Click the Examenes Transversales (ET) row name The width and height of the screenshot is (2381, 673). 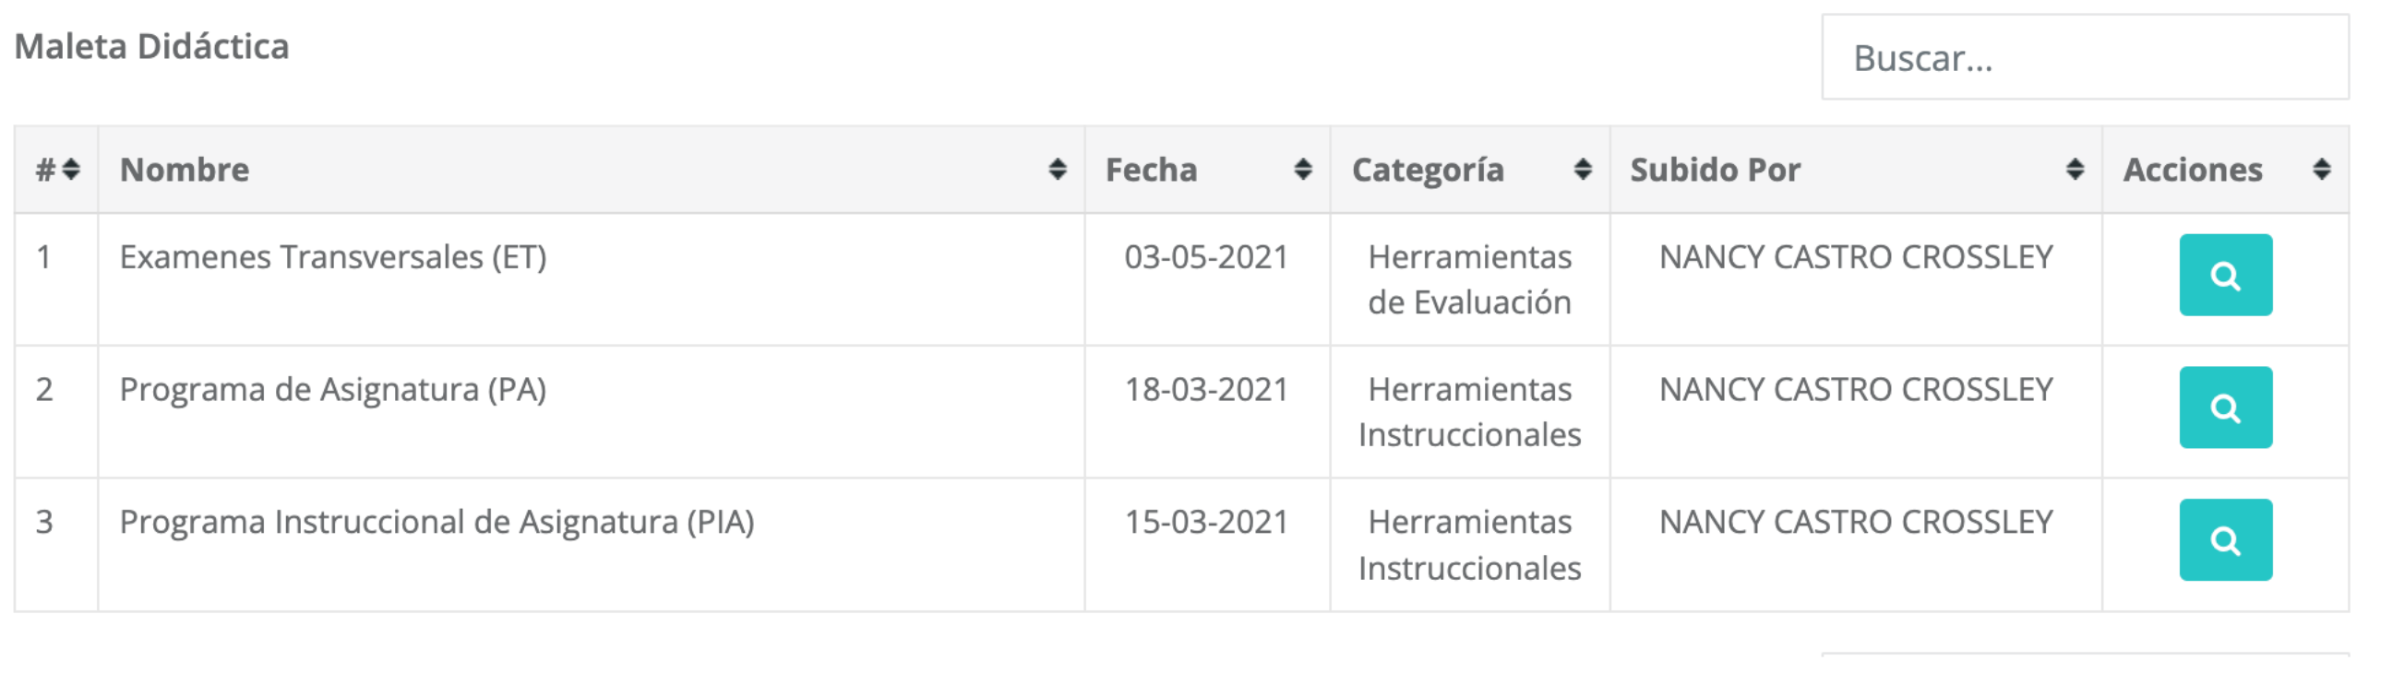333,257
